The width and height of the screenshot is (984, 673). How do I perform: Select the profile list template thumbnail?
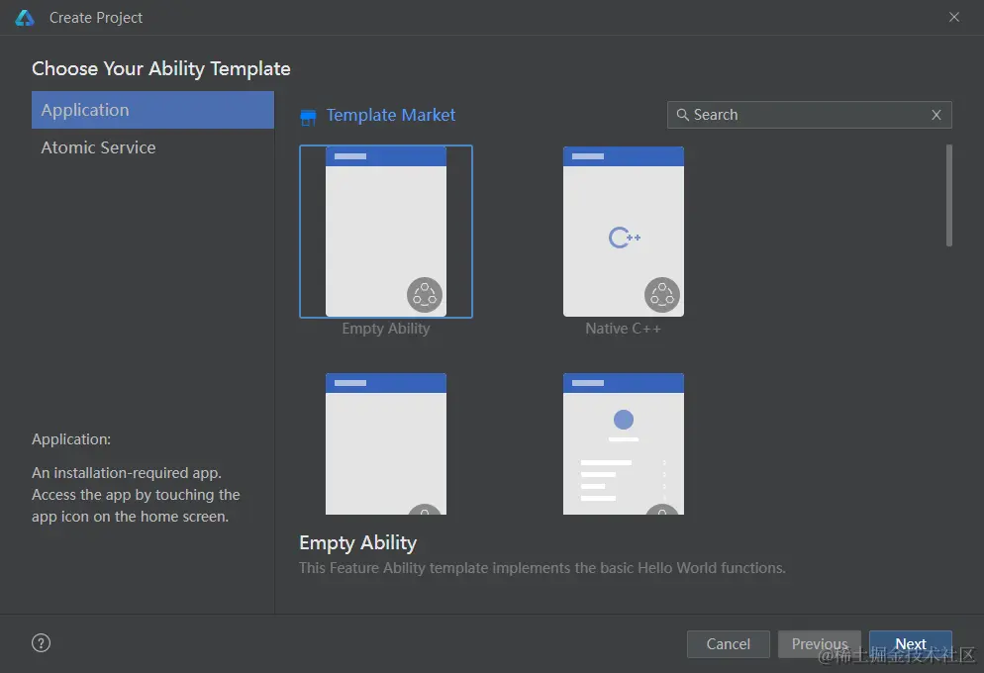pos(623,444)
